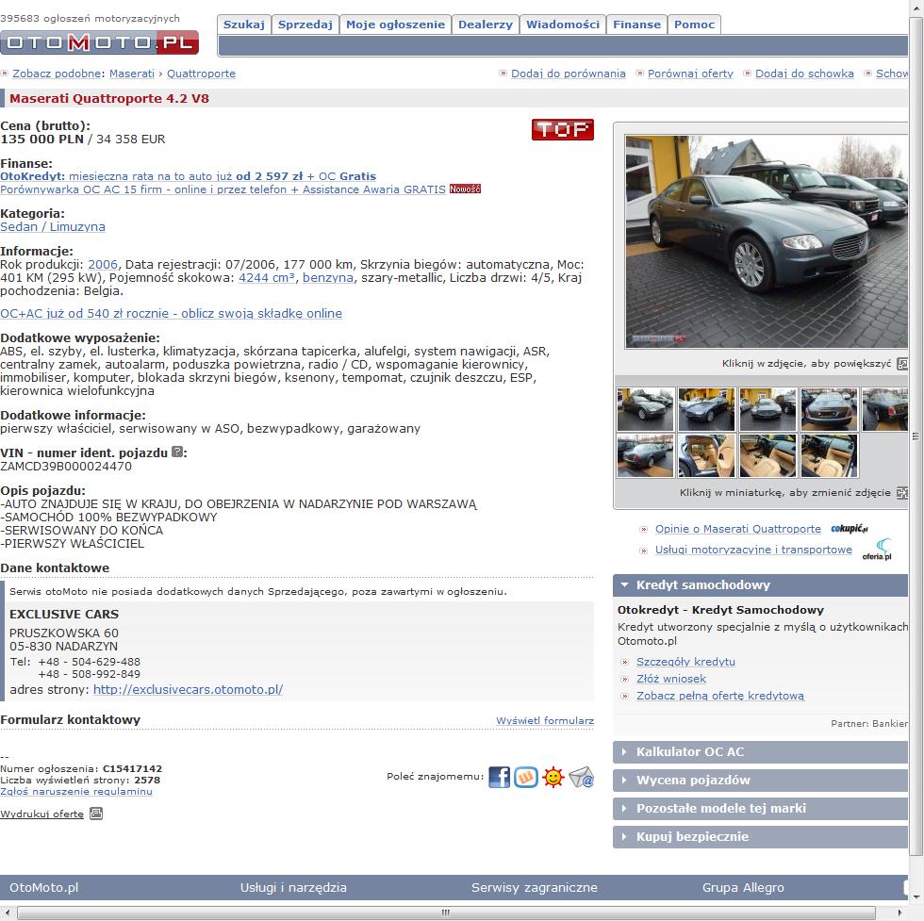Click Dodaj do schowka link
The image size is (924, 921).
(x=804, y=74)
